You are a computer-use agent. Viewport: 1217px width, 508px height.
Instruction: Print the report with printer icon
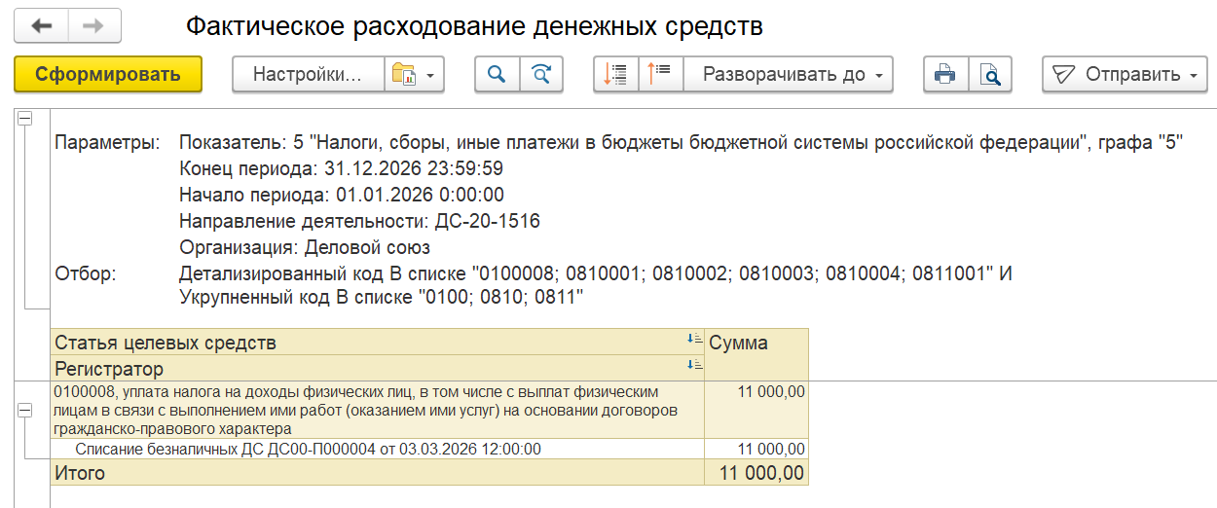click(944, 74)
